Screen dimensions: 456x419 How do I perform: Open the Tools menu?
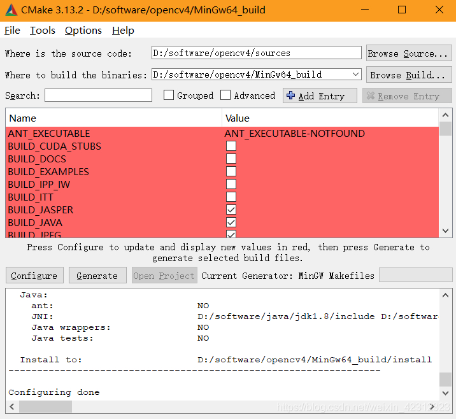(43, 30)
